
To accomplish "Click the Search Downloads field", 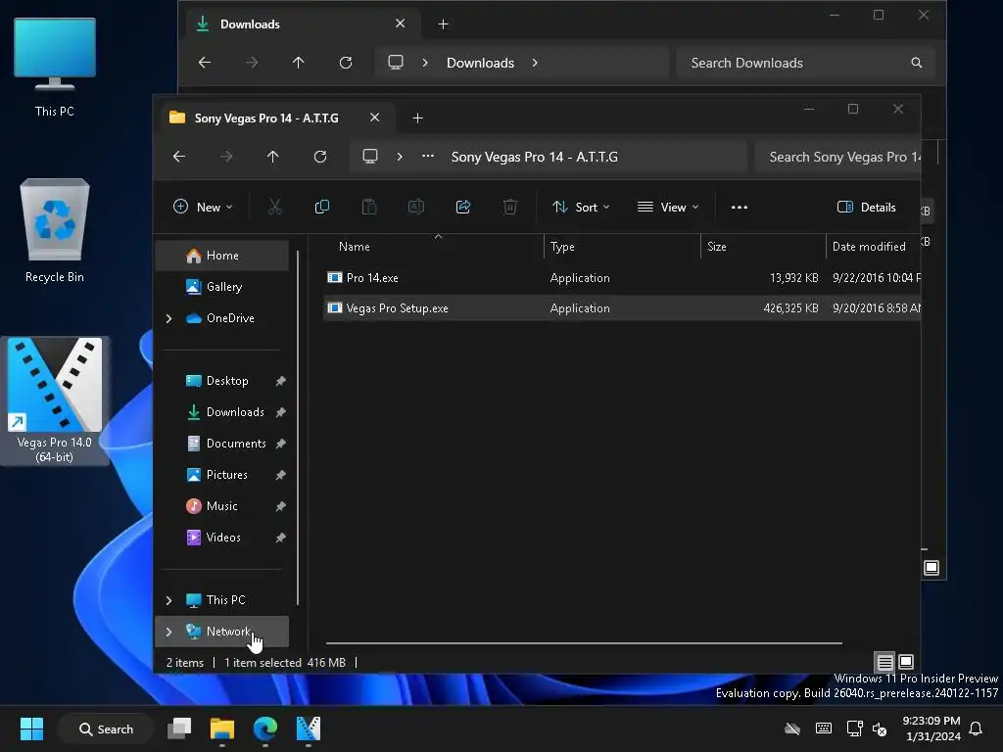I will [805, 63].
